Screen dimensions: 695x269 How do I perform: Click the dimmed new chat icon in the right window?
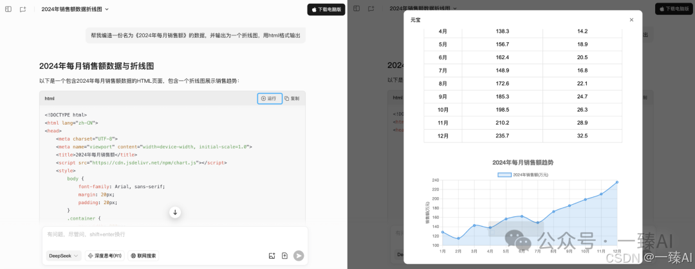click(x=371, y=9)
